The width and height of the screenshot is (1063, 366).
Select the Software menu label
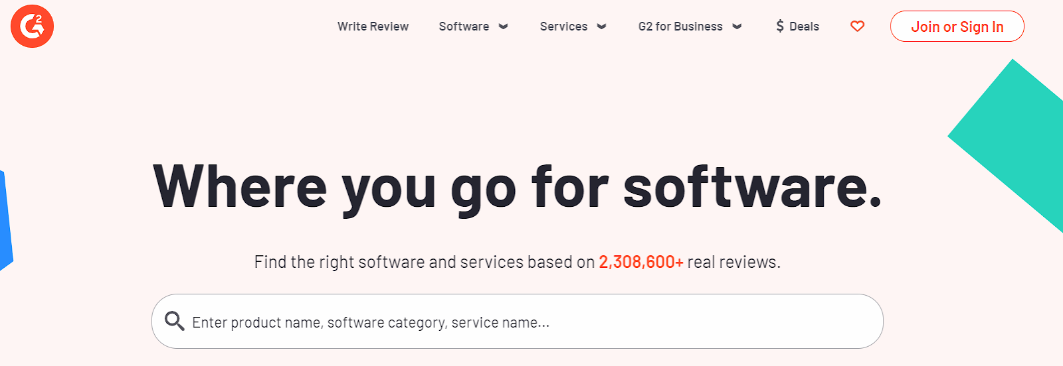(x=464, y=27)
